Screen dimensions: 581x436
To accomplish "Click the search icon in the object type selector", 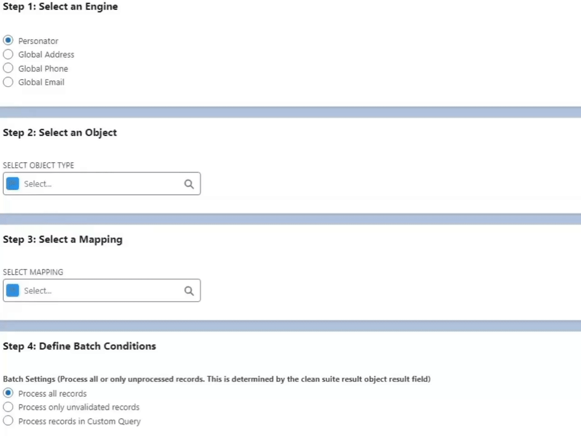I will pos(189,183).
